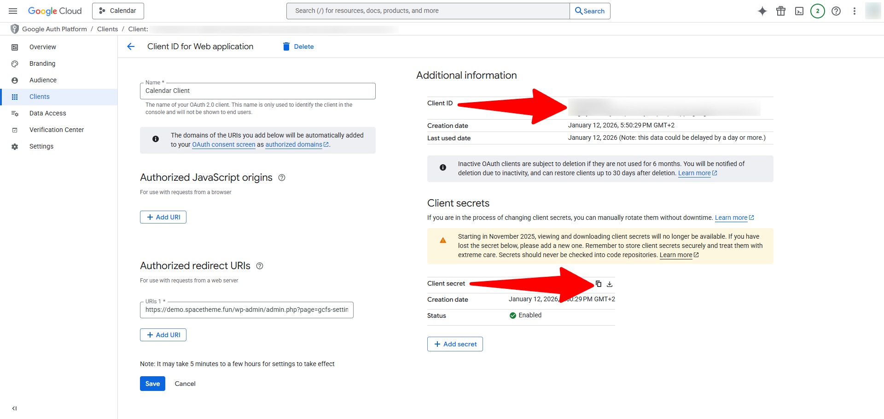884x419 pixels.
Task: Click the Verification Center checkbox icon
Action: 15,130
